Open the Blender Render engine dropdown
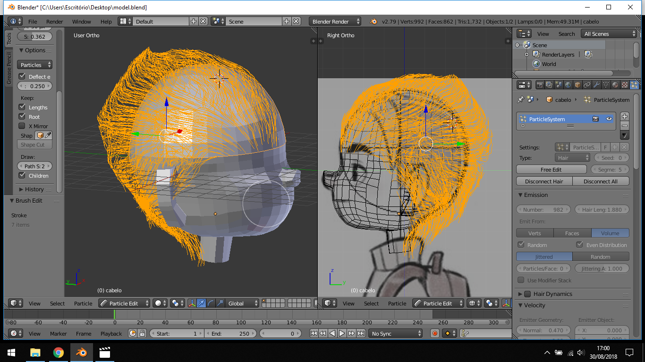The width and height of the screenshot is (645, 362). pos(335,21)
